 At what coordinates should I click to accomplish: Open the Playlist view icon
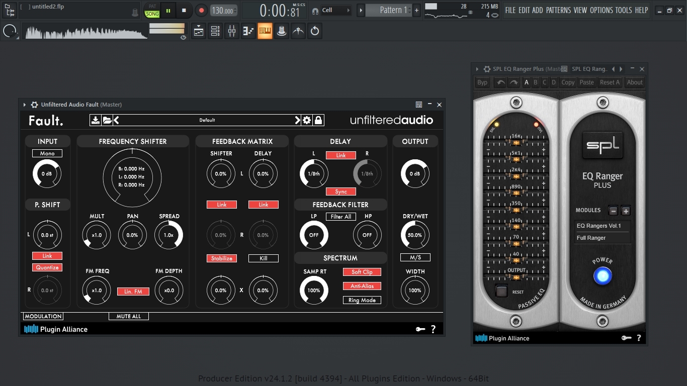point(199,31)
